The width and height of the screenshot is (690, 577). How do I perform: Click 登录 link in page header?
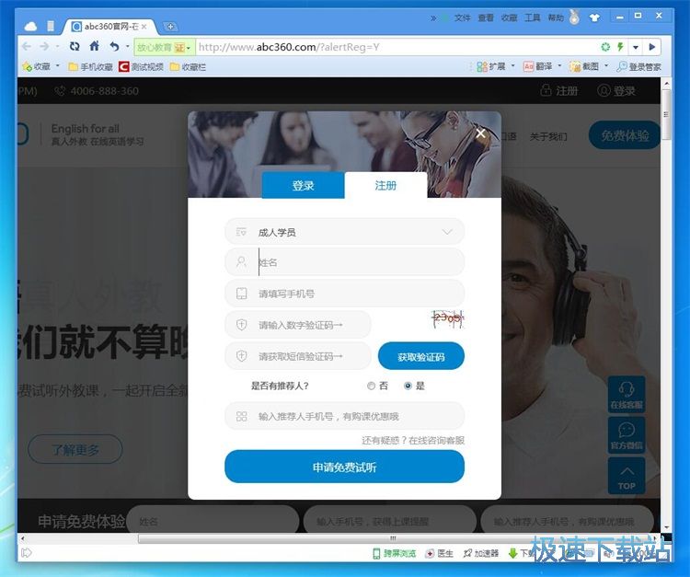pos(616,91)
